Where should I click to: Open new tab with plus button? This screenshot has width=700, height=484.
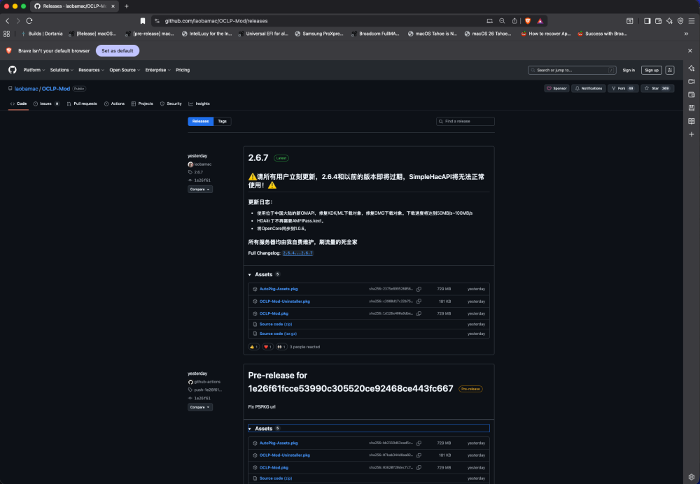pos(127,6)
